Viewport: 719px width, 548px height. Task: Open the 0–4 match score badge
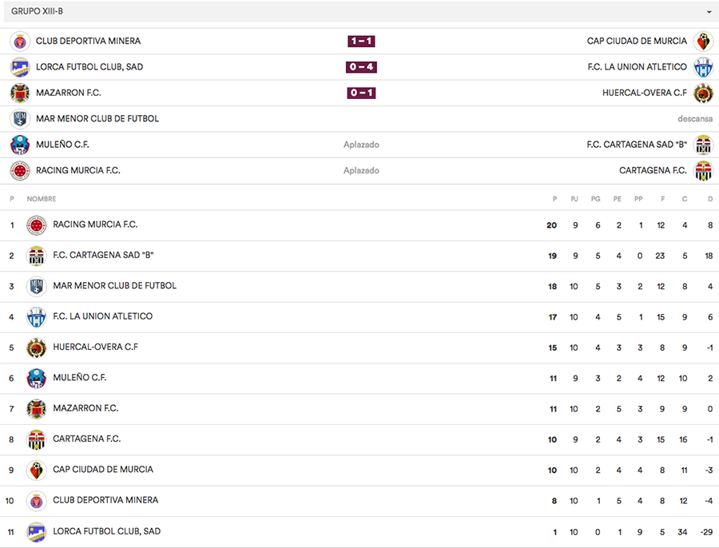click(x=361, y=67)
